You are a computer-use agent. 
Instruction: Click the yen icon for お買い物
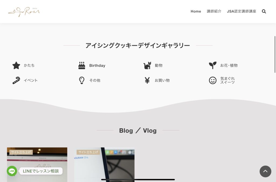[x=147, y=80]
